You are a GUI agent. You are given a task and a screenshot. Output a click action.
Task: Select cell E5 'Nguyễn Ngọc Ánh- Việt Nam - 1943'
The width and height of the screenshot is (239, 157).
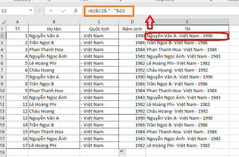[187, 56]
